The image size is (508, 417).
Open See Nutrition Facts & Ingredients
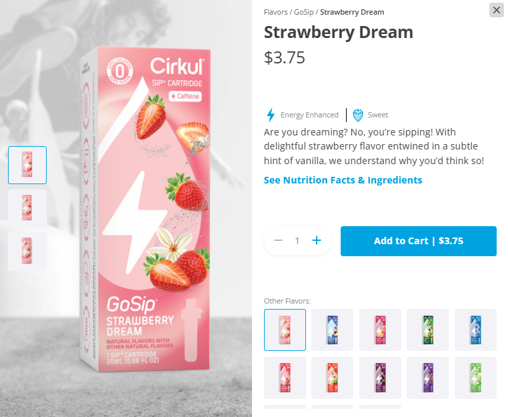pos(343,180)
